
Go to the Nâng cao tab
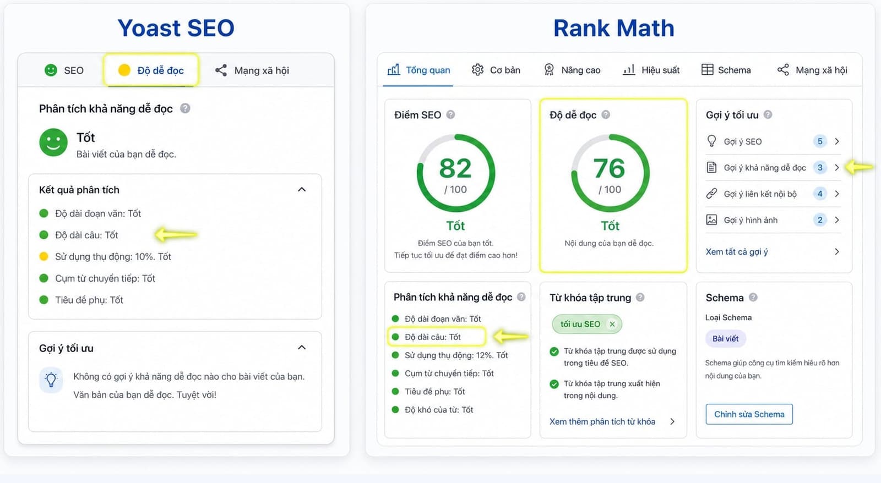(572, 70)
